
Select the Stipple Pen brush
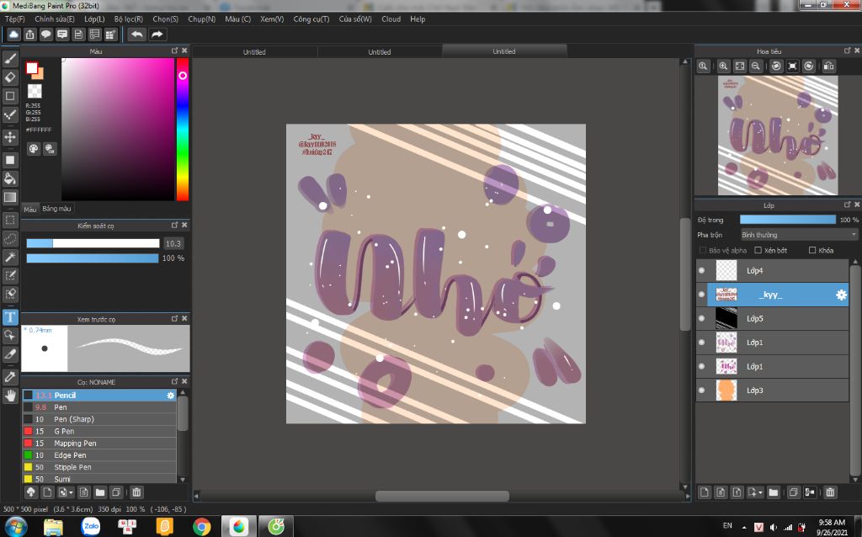(99, 467)
